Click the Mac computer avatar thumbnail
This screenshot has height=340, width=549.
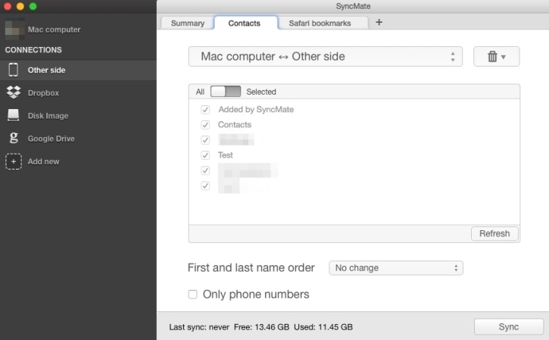pyautogui.click(x=14, y=30)
